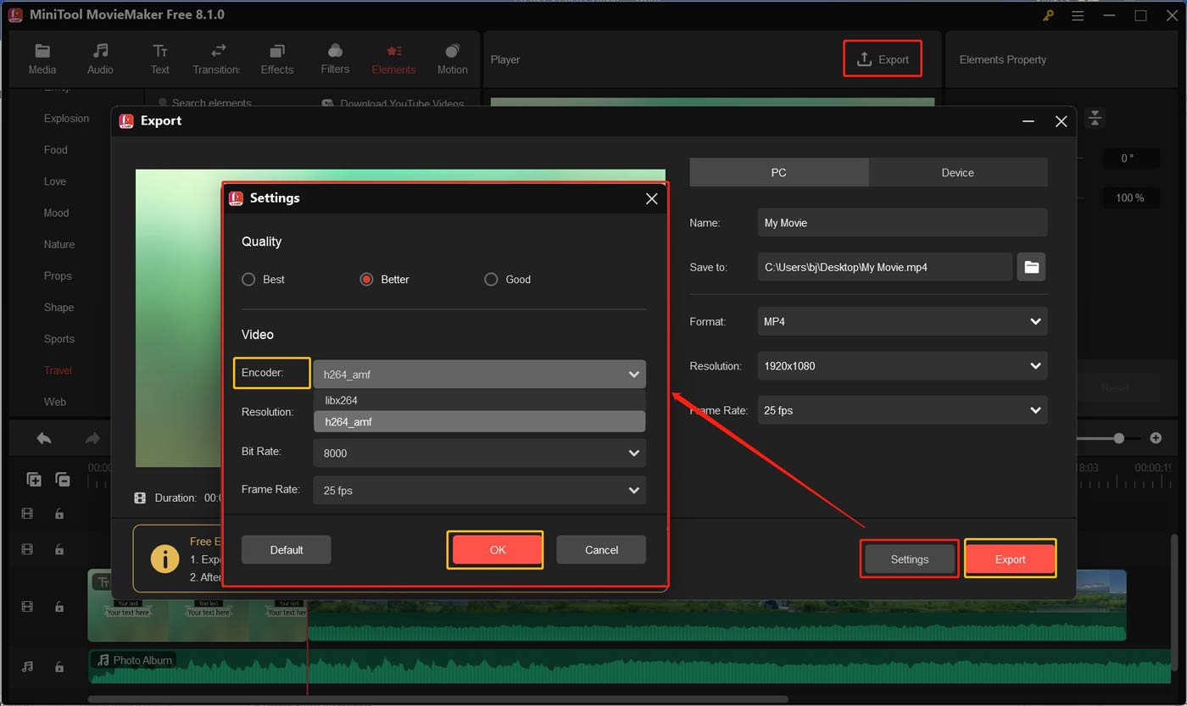Click the add track icon

coord(34,480)
